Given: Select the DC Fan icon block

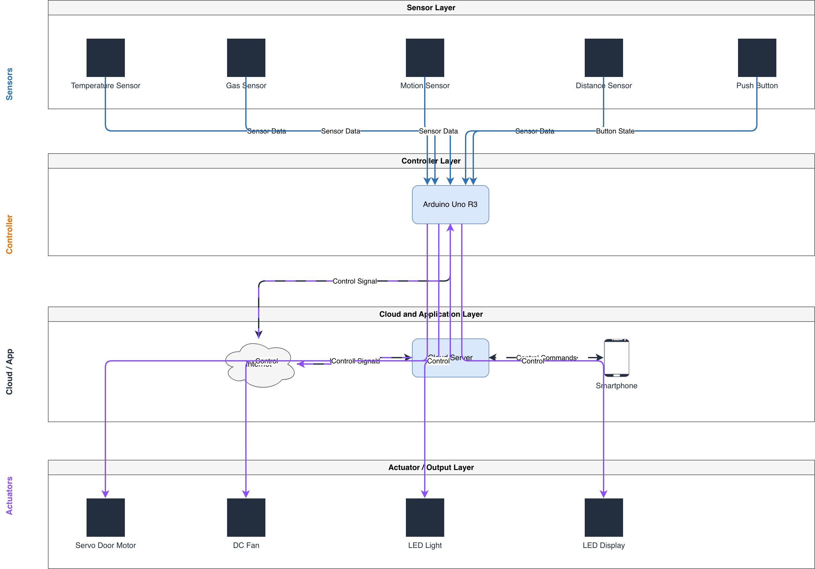Looking at the screenshot, I should pos(246,518).
